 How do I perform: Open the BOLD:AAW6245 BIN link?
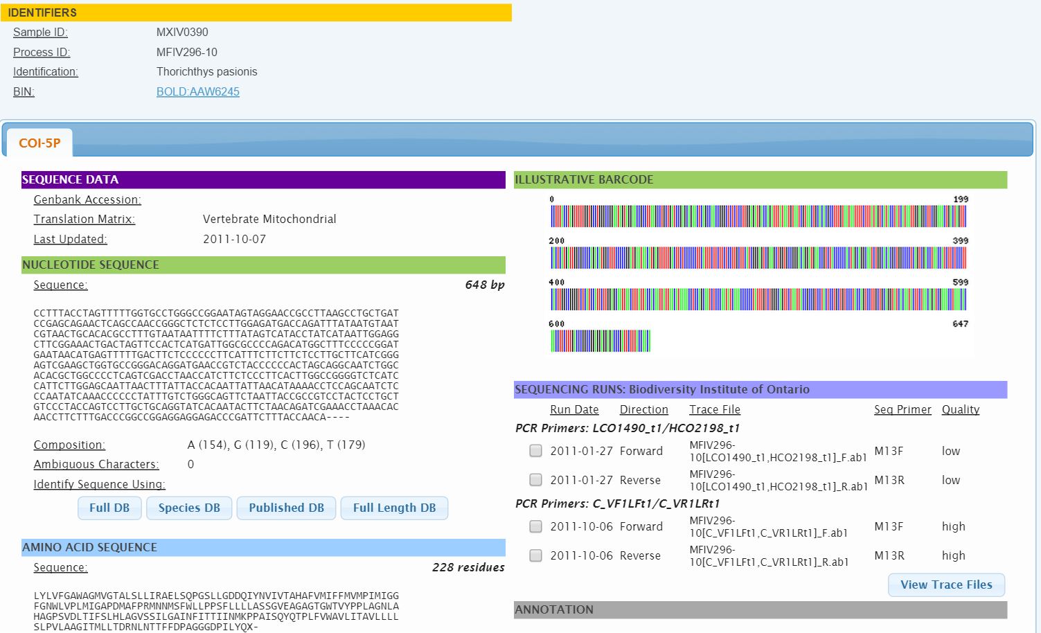[198, 91]
